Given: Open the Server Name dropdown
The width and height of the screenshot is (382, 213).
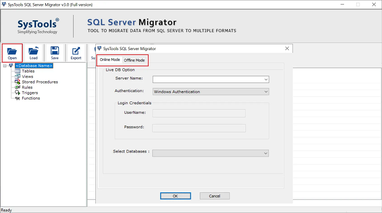Looking at the screenshot, I should coord(266,79).
